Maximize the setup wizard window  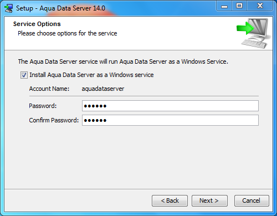tap(239, 6)
